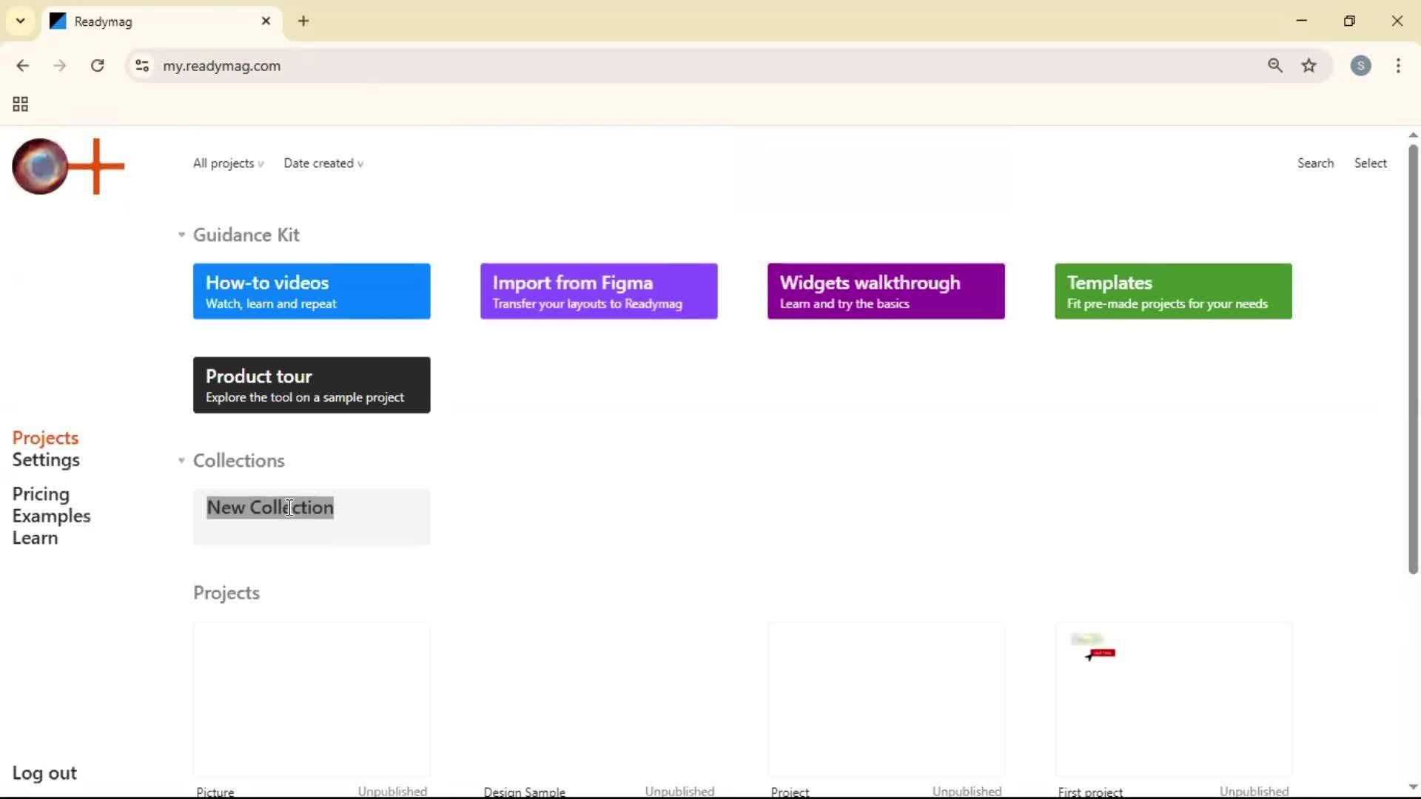The image size is (1421, 799).
Task: Click the apps grid icon below the toolbar
Action: [20, 104]
